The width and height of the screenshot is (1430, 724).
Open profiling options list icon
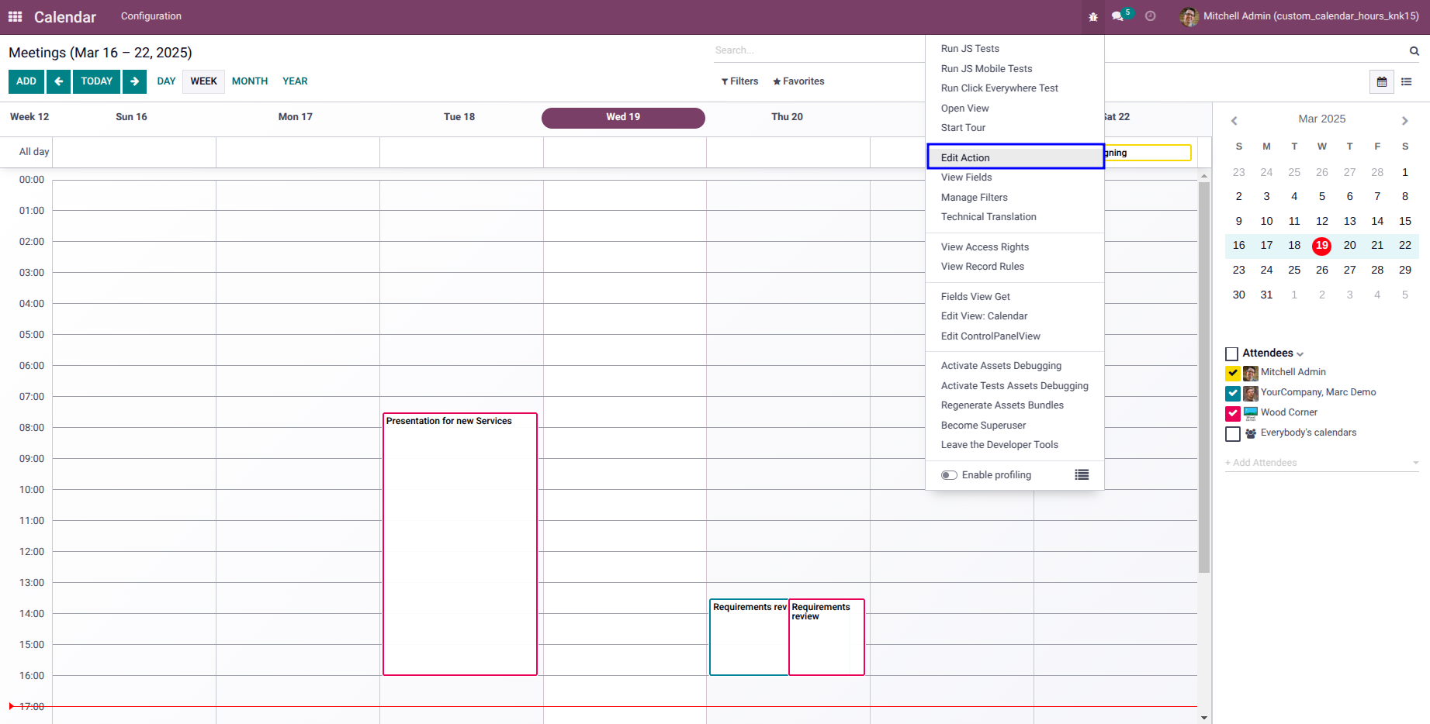coord(1082,474)
